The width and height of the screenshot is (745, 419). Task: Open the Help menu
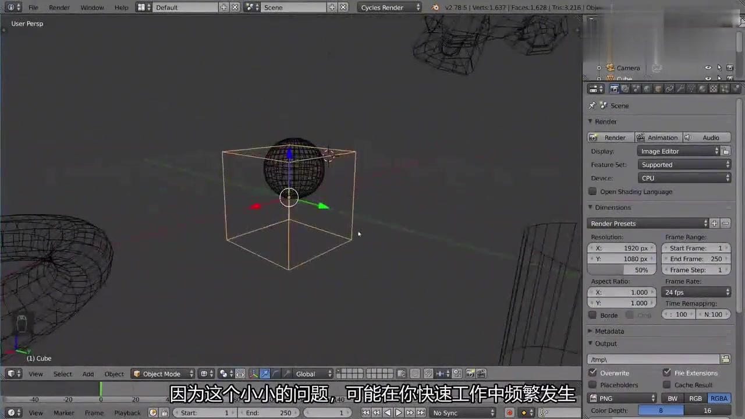[x=121, y=8]
